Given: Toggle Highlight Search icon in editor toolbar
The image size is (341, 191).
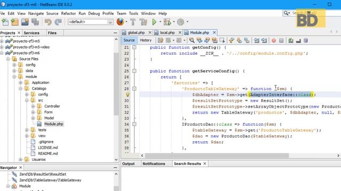Looking at the screenshot, I should [214, 40].
